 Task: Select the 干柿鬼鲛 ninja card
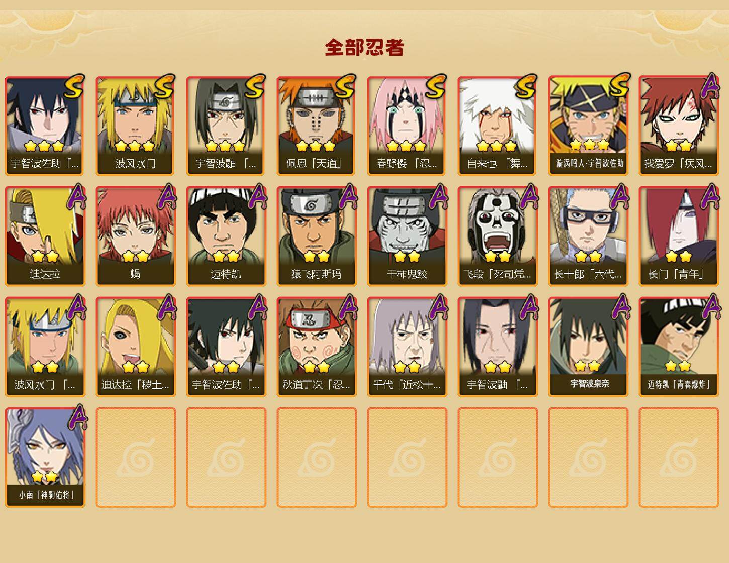click(407, 236)
